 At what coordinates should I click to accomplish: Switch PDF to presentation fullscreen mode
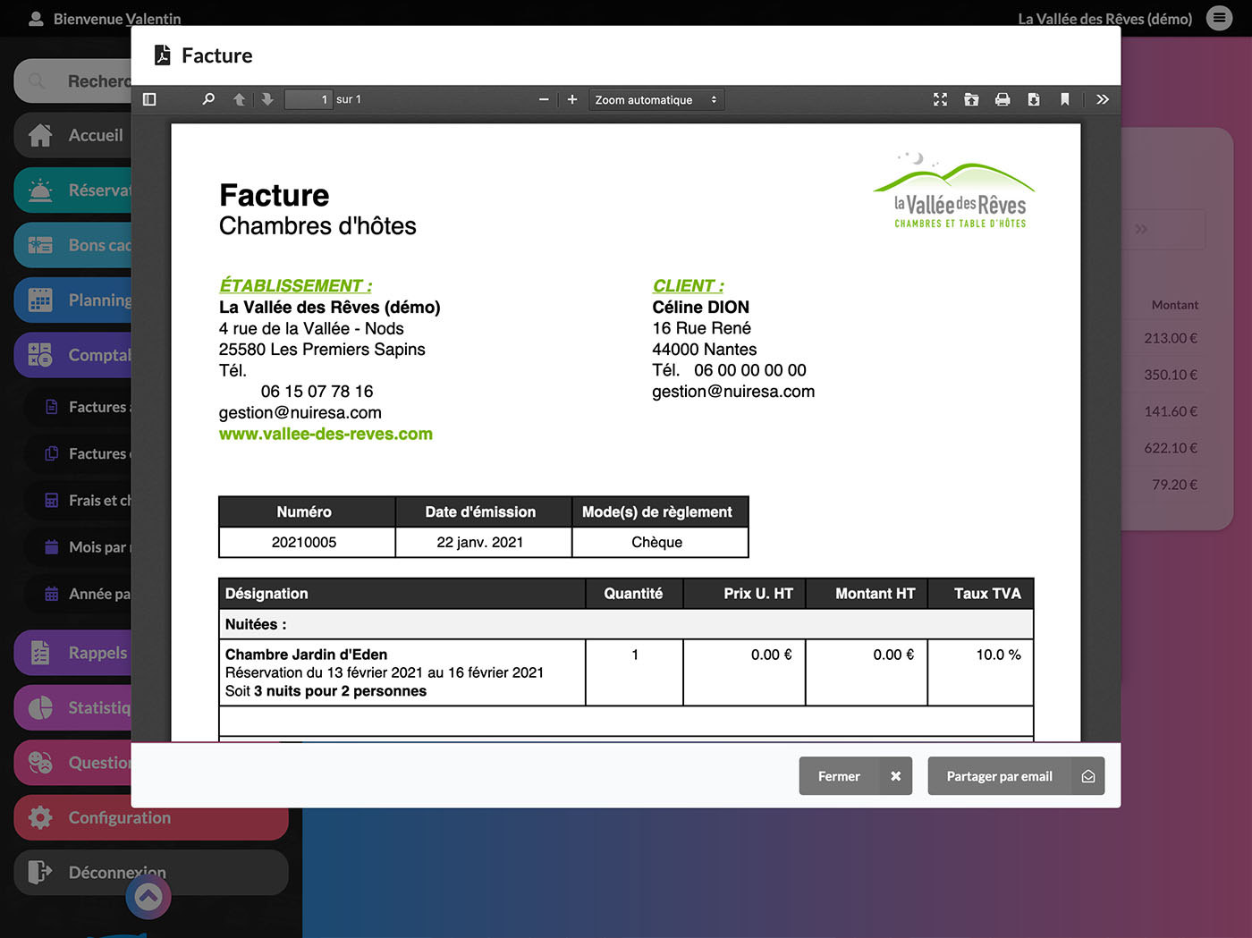[x=940, y=99]
